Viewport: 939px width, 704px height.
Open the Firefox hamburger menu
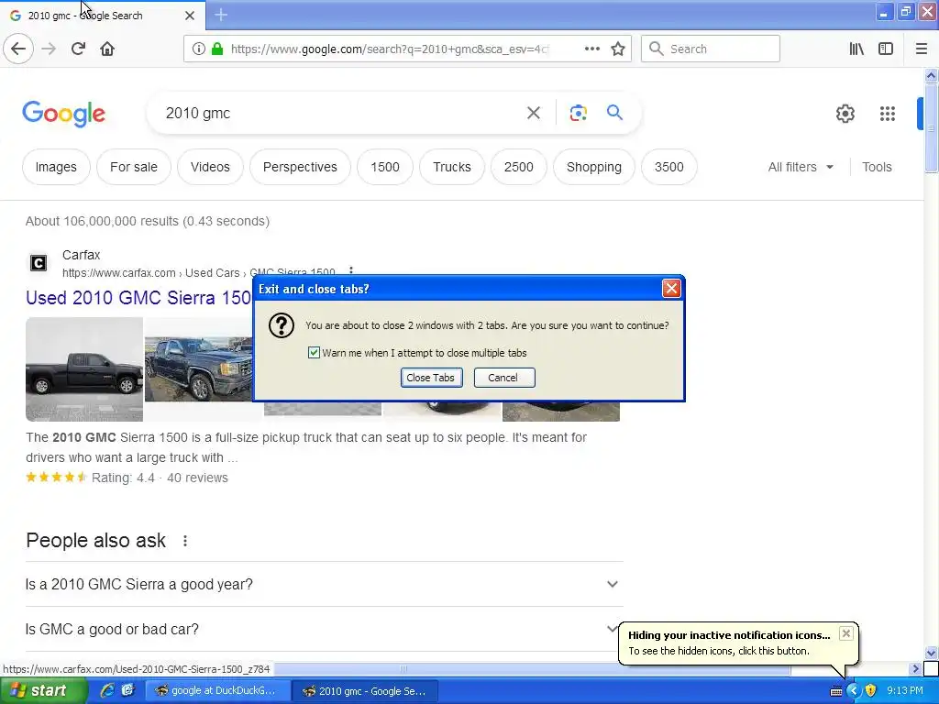(x=922, y=49)
